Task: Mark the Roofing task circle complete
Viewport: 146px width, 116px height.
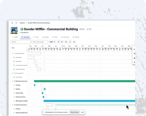Action: click(x=14, y=89)
